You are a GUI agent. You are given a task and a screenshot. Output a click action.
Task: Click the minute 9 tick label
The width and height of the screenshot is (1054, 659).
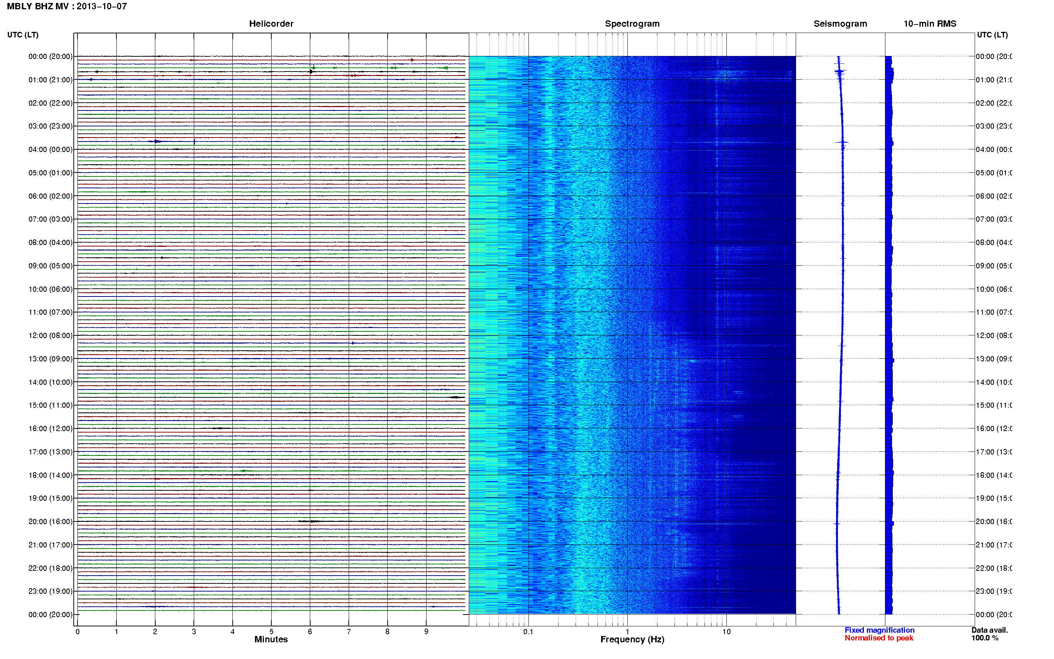[x=426, y=632]
